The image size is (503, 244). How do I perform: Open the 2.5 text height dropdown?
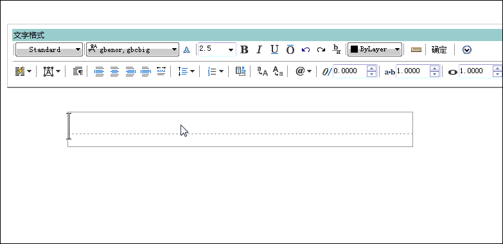231,49
